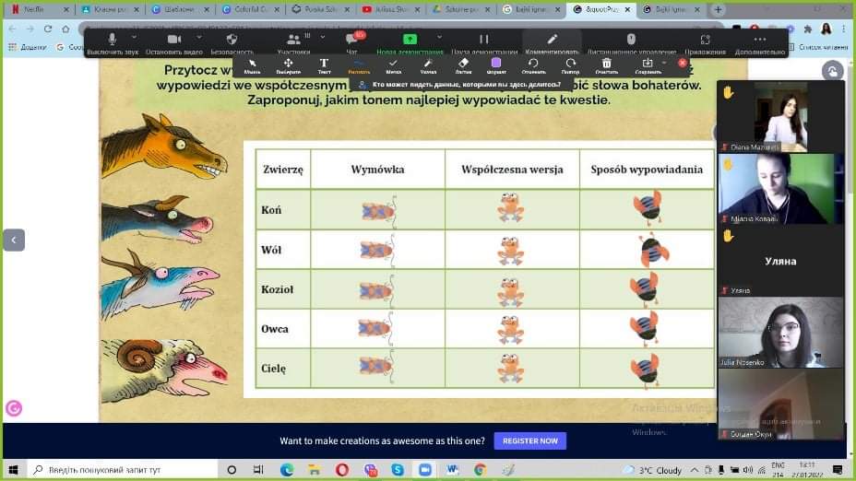The height and width of the screenshot is (481, 856).
Task: Switch to the second Chrome tab
Action: coord(110,9)
